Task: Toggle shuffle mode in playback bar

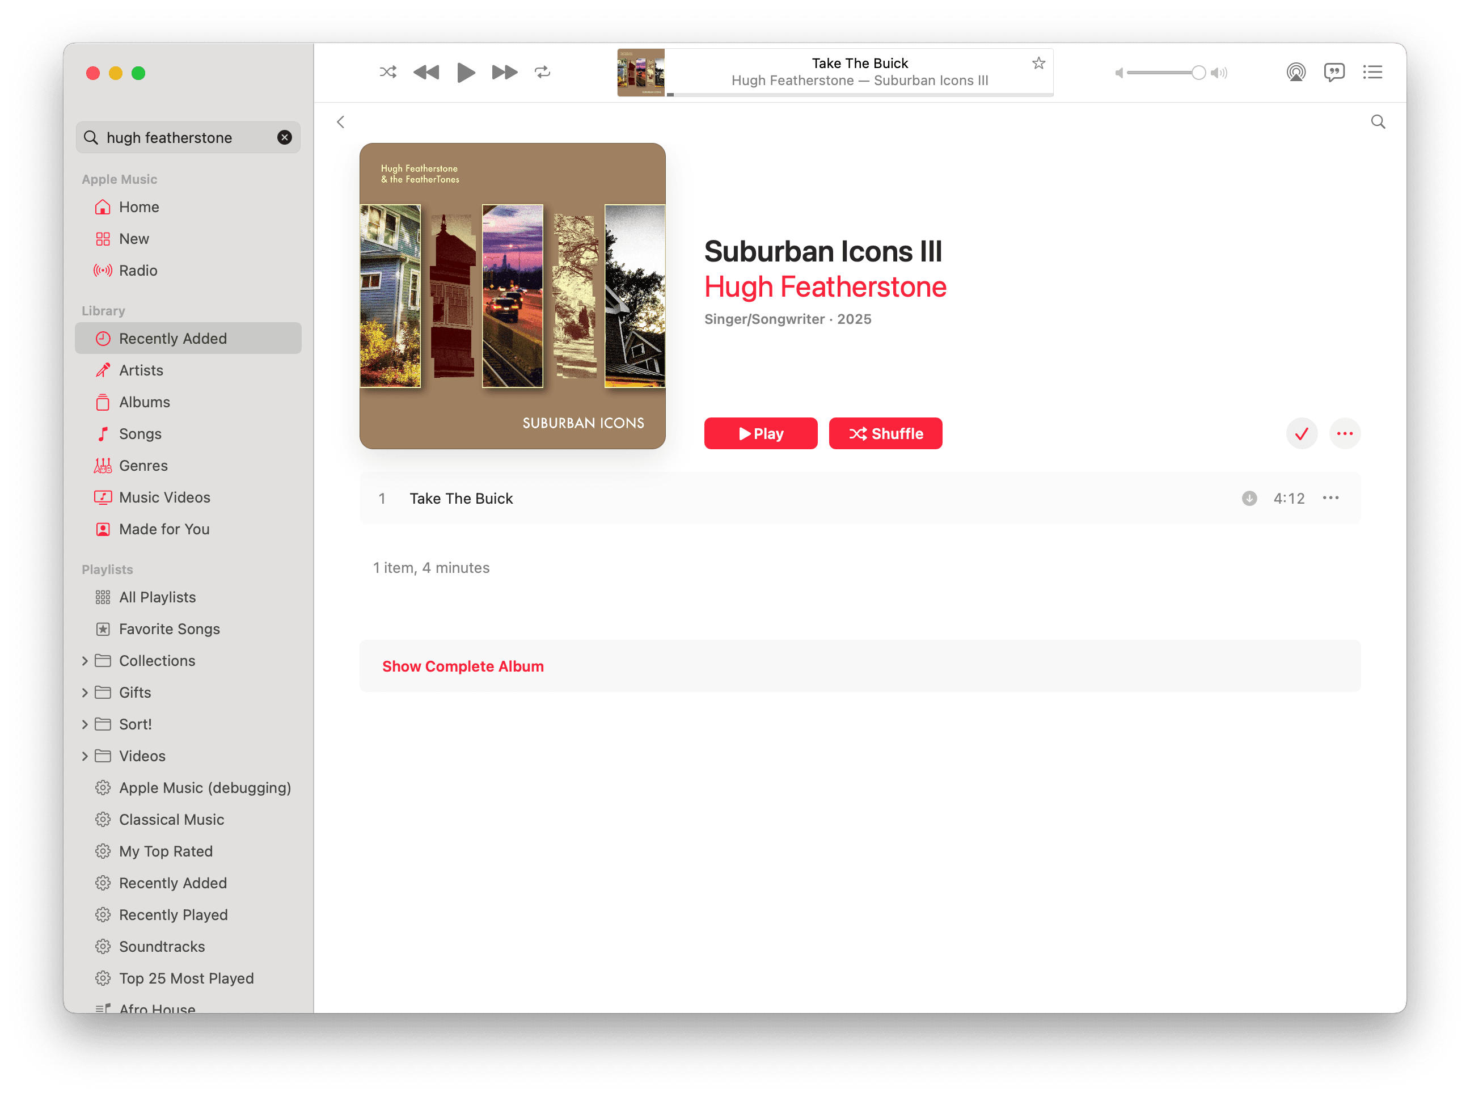Action: pos(388,71)
